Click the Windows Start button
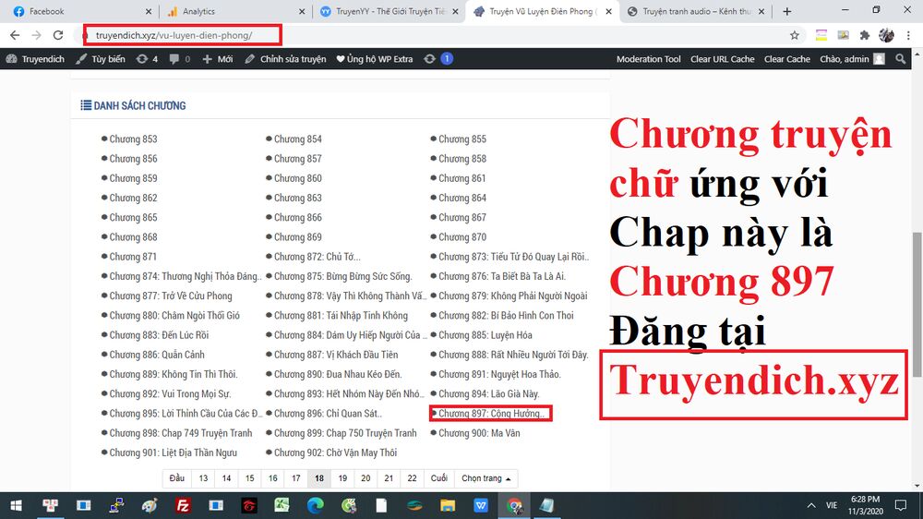Image resolution: width=923 pixels, height=519 pixels. pos(17,506)
